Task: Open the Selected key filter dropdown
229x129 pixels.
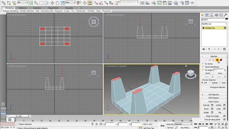Action: pos(184,124)
